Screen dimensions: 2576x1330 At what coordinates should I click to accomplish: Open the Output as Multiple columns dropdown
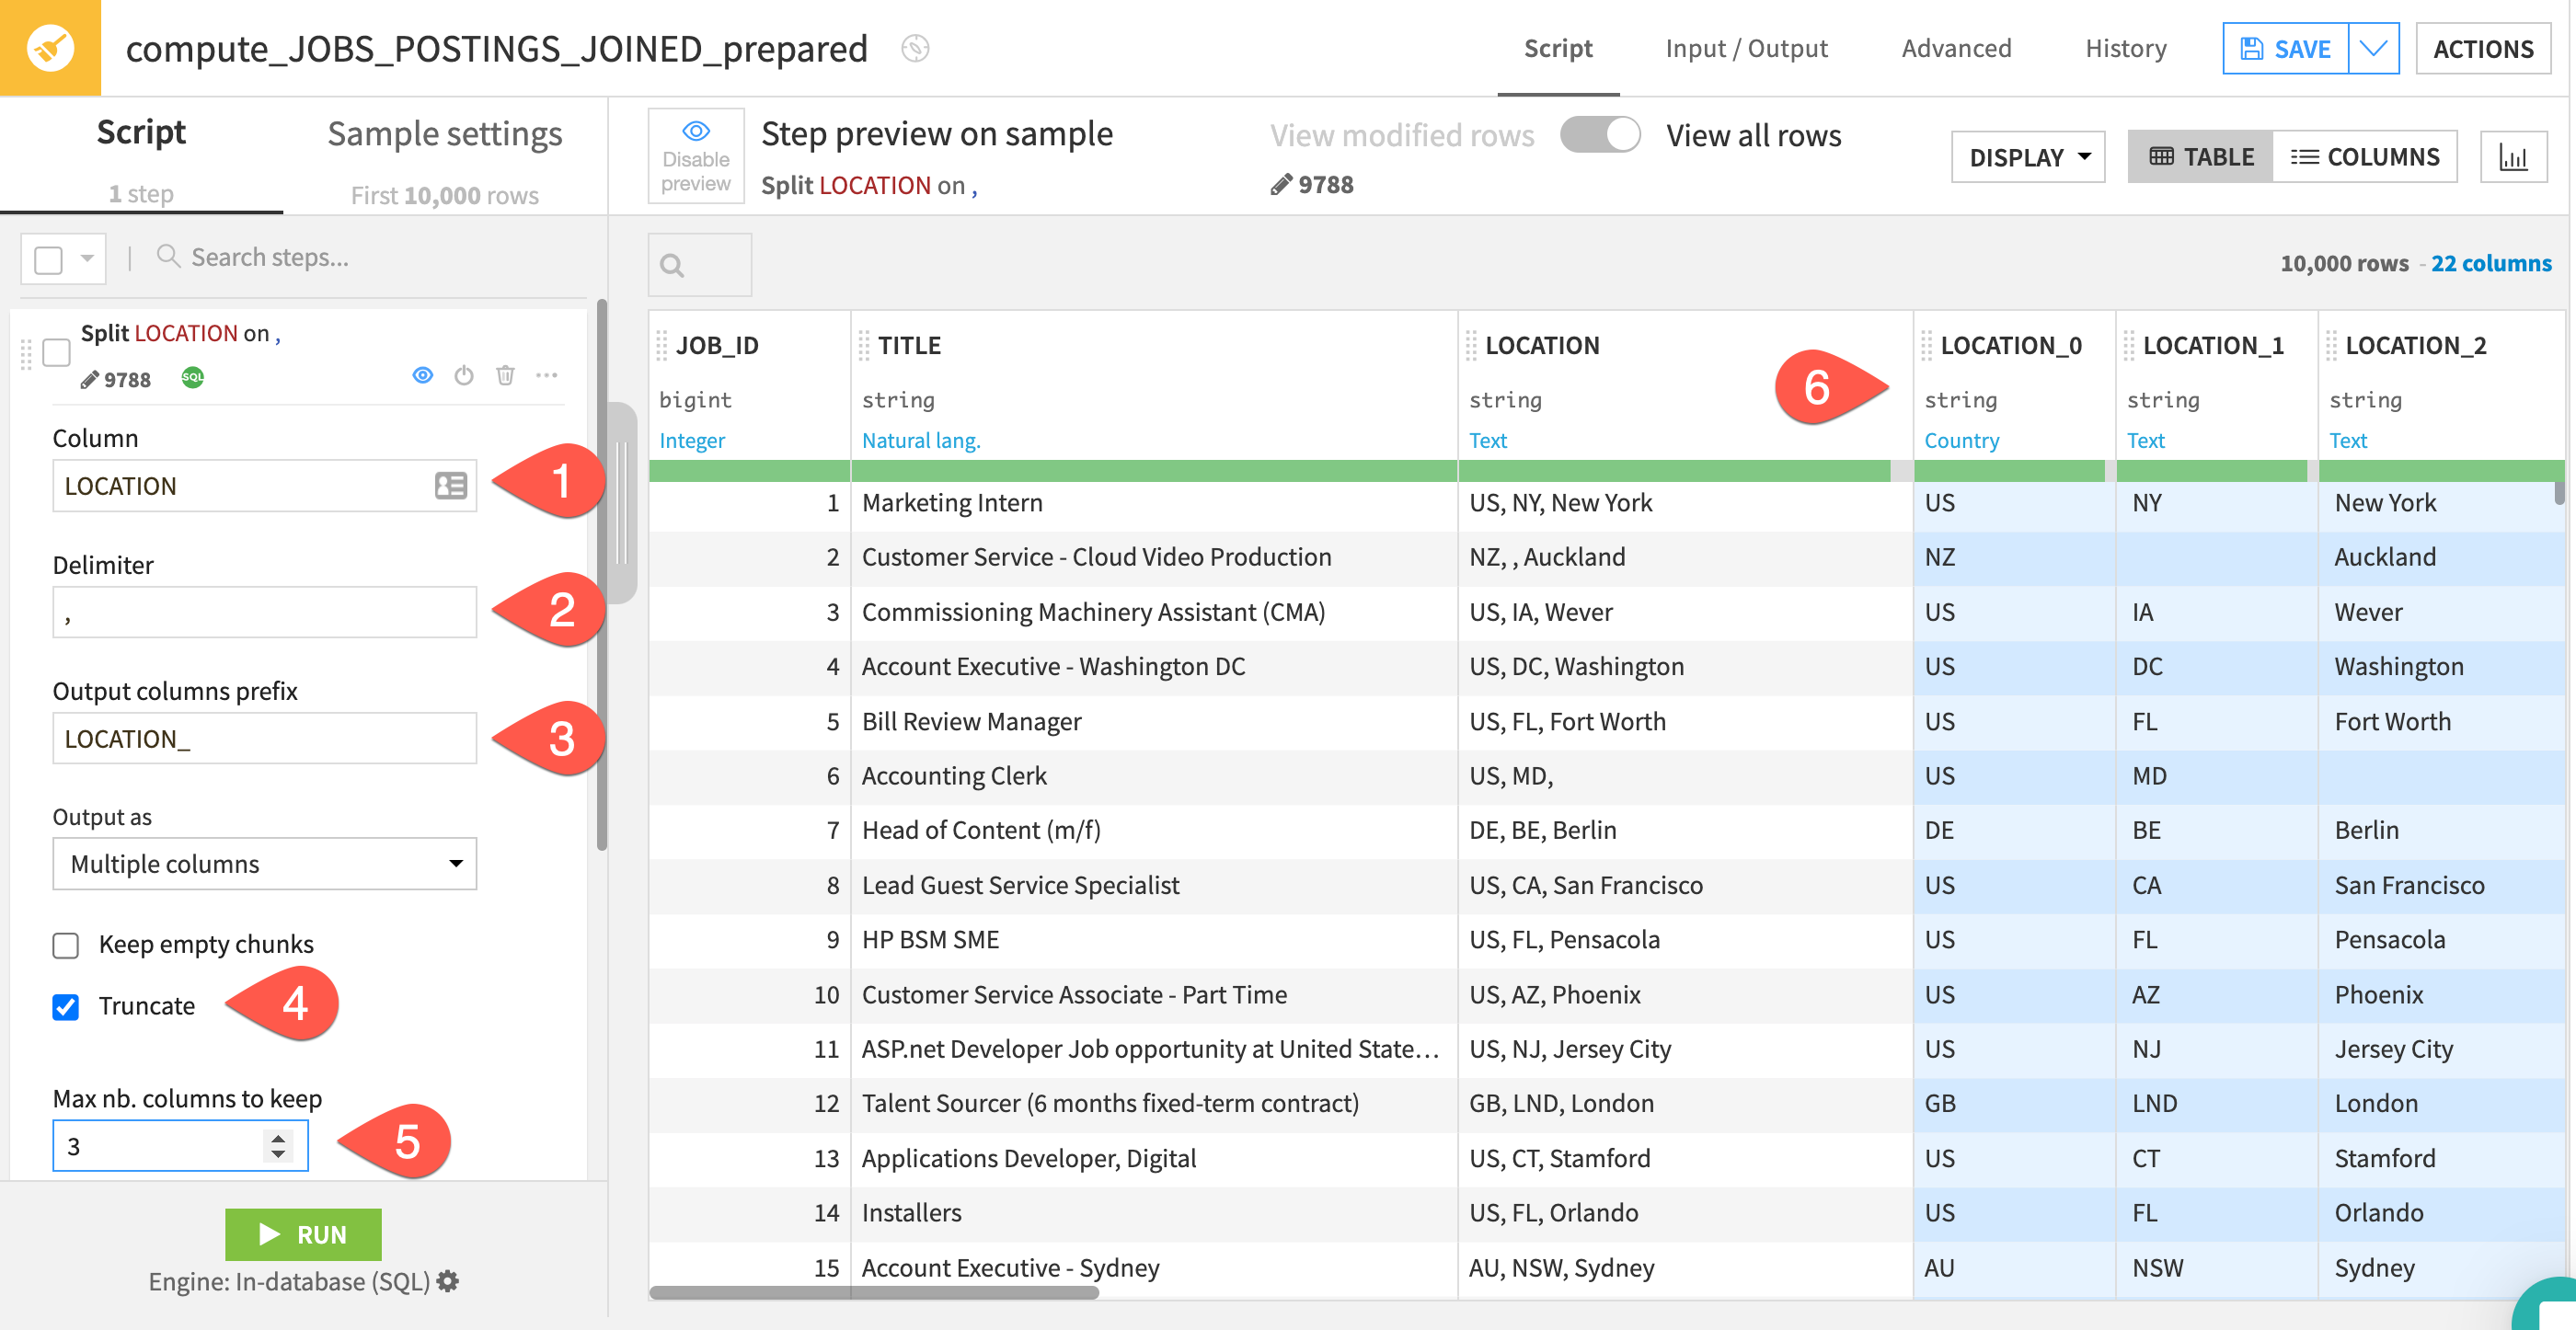pyautogui.click(x=264, y=864)
